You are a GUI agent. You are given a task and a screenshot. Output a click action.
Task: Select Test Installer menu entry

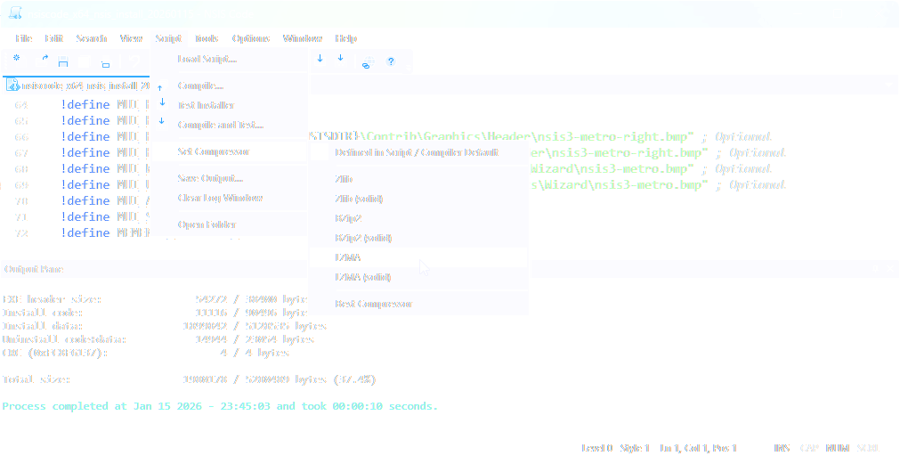pyautogui.click(x=230, y=106)
